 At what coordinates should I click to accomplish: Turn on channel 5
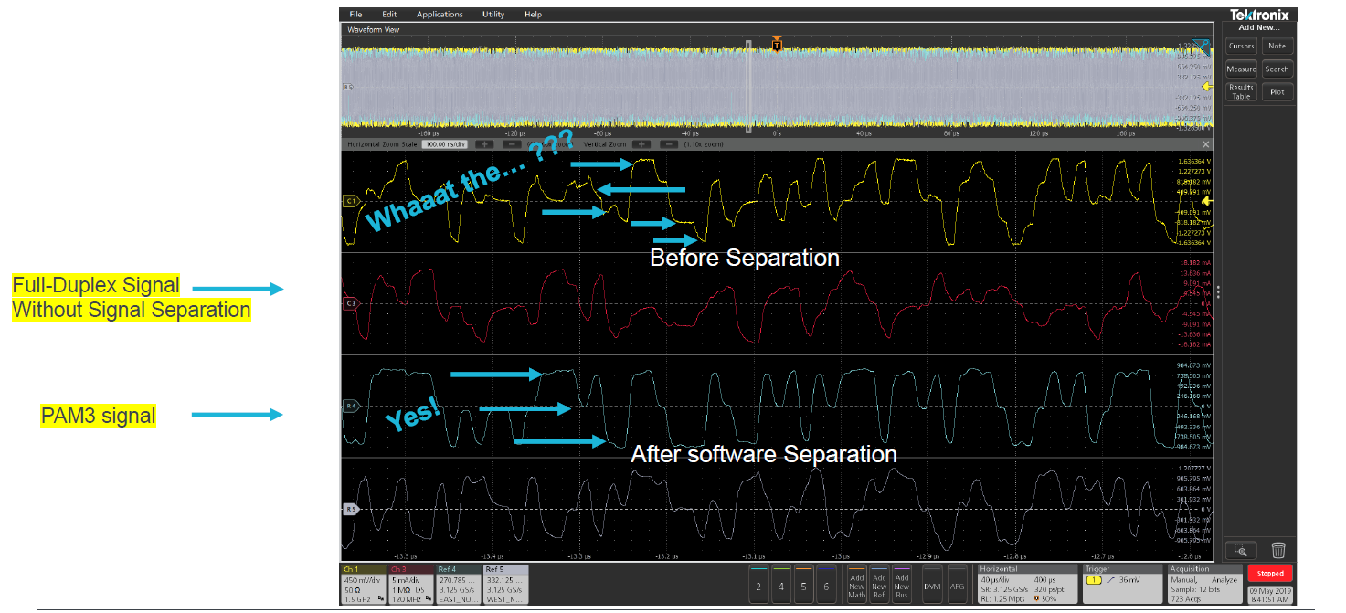pyautogui.click(x=803, y=582)
